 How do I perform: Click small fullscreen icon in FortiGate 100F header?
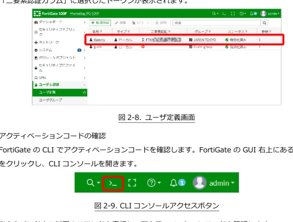point(233,13)
